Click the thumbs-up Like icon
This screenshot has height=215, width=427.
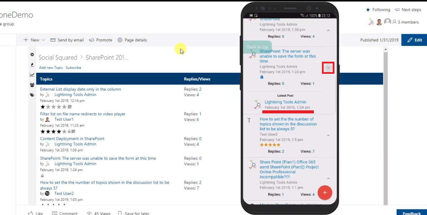(30, 213)
